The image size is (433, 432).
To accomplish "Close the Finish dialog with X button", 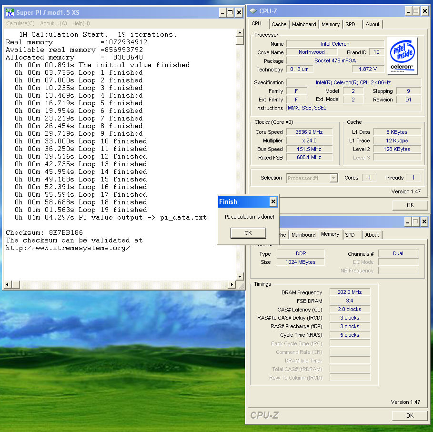I will click(273, 201).
